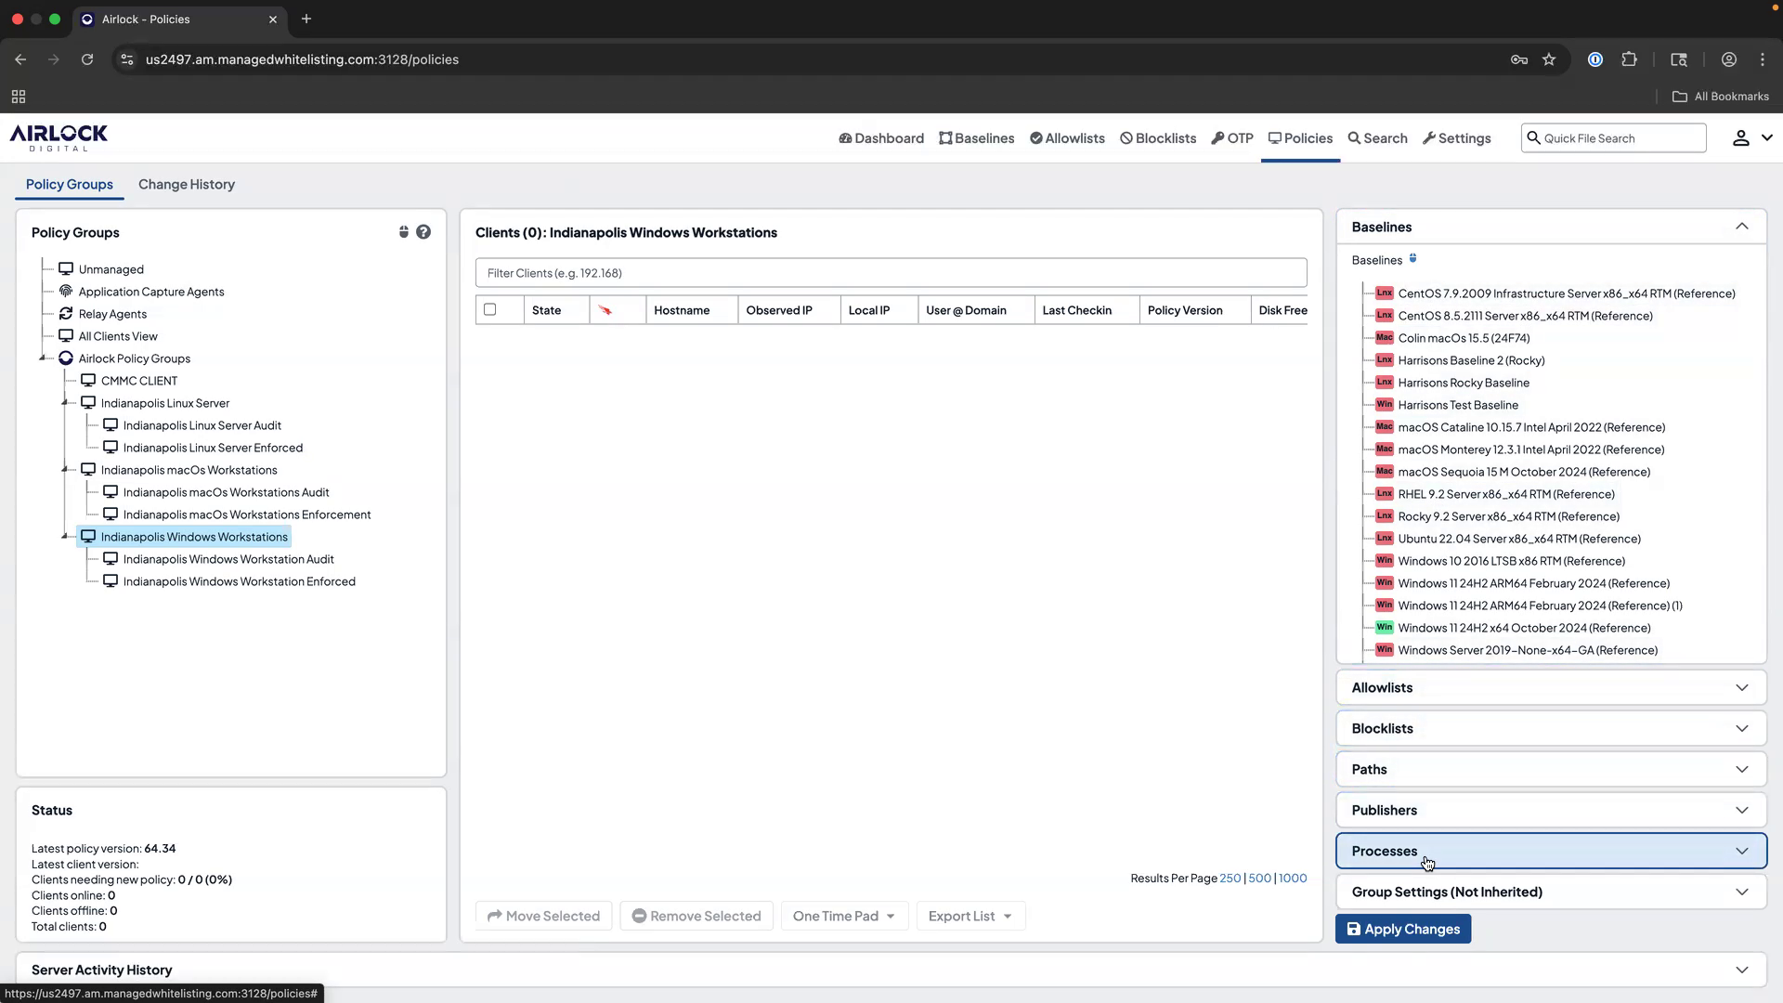Click the help question mark in Policy Groups panel
Viewport: 1783px width, 1003px height.
424,231
